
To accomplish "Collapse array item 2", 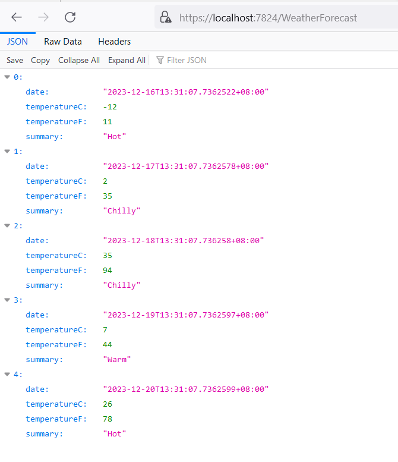I will [x=7, y=225].
